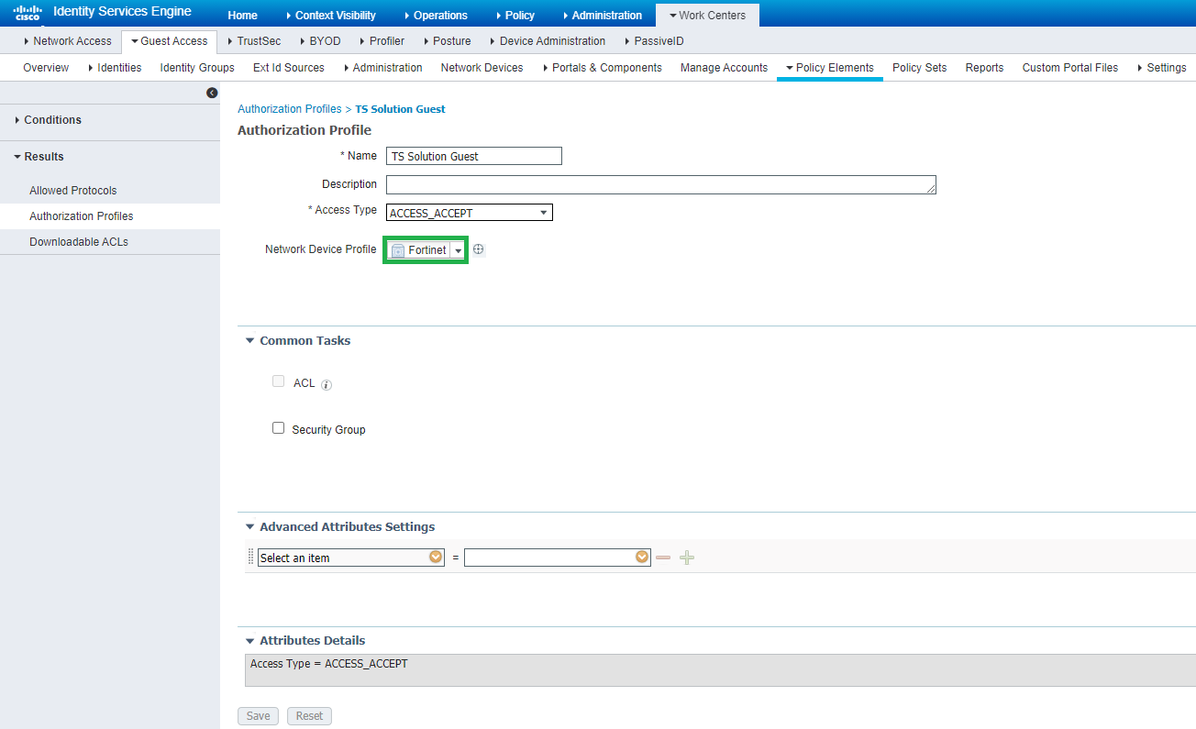Screen dimensions: 1196x729
Task: Click the Name input field
Action: point(474,156)
